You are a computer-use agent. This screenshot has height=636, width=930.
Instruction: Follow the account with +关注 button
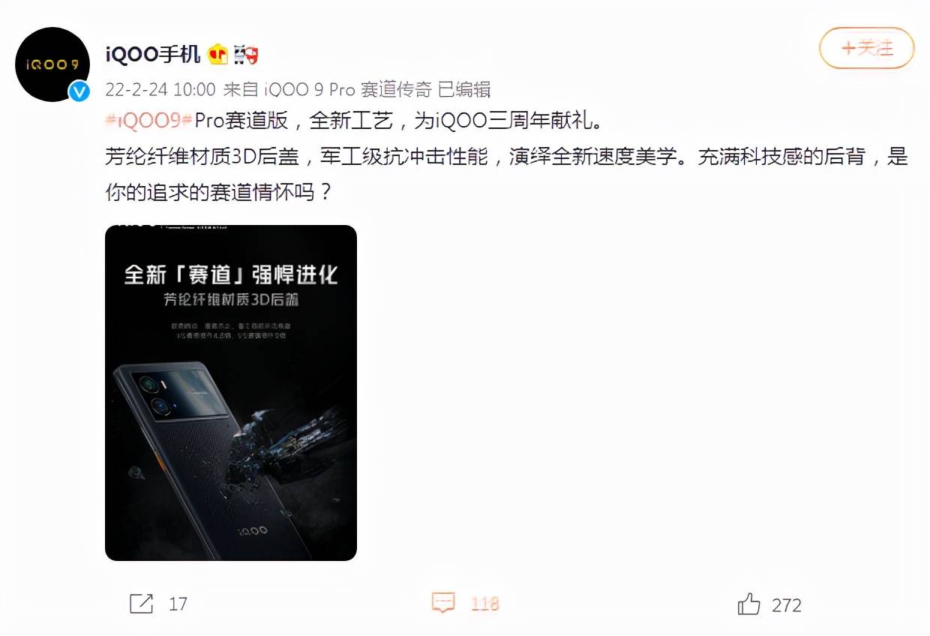(867, 49)
